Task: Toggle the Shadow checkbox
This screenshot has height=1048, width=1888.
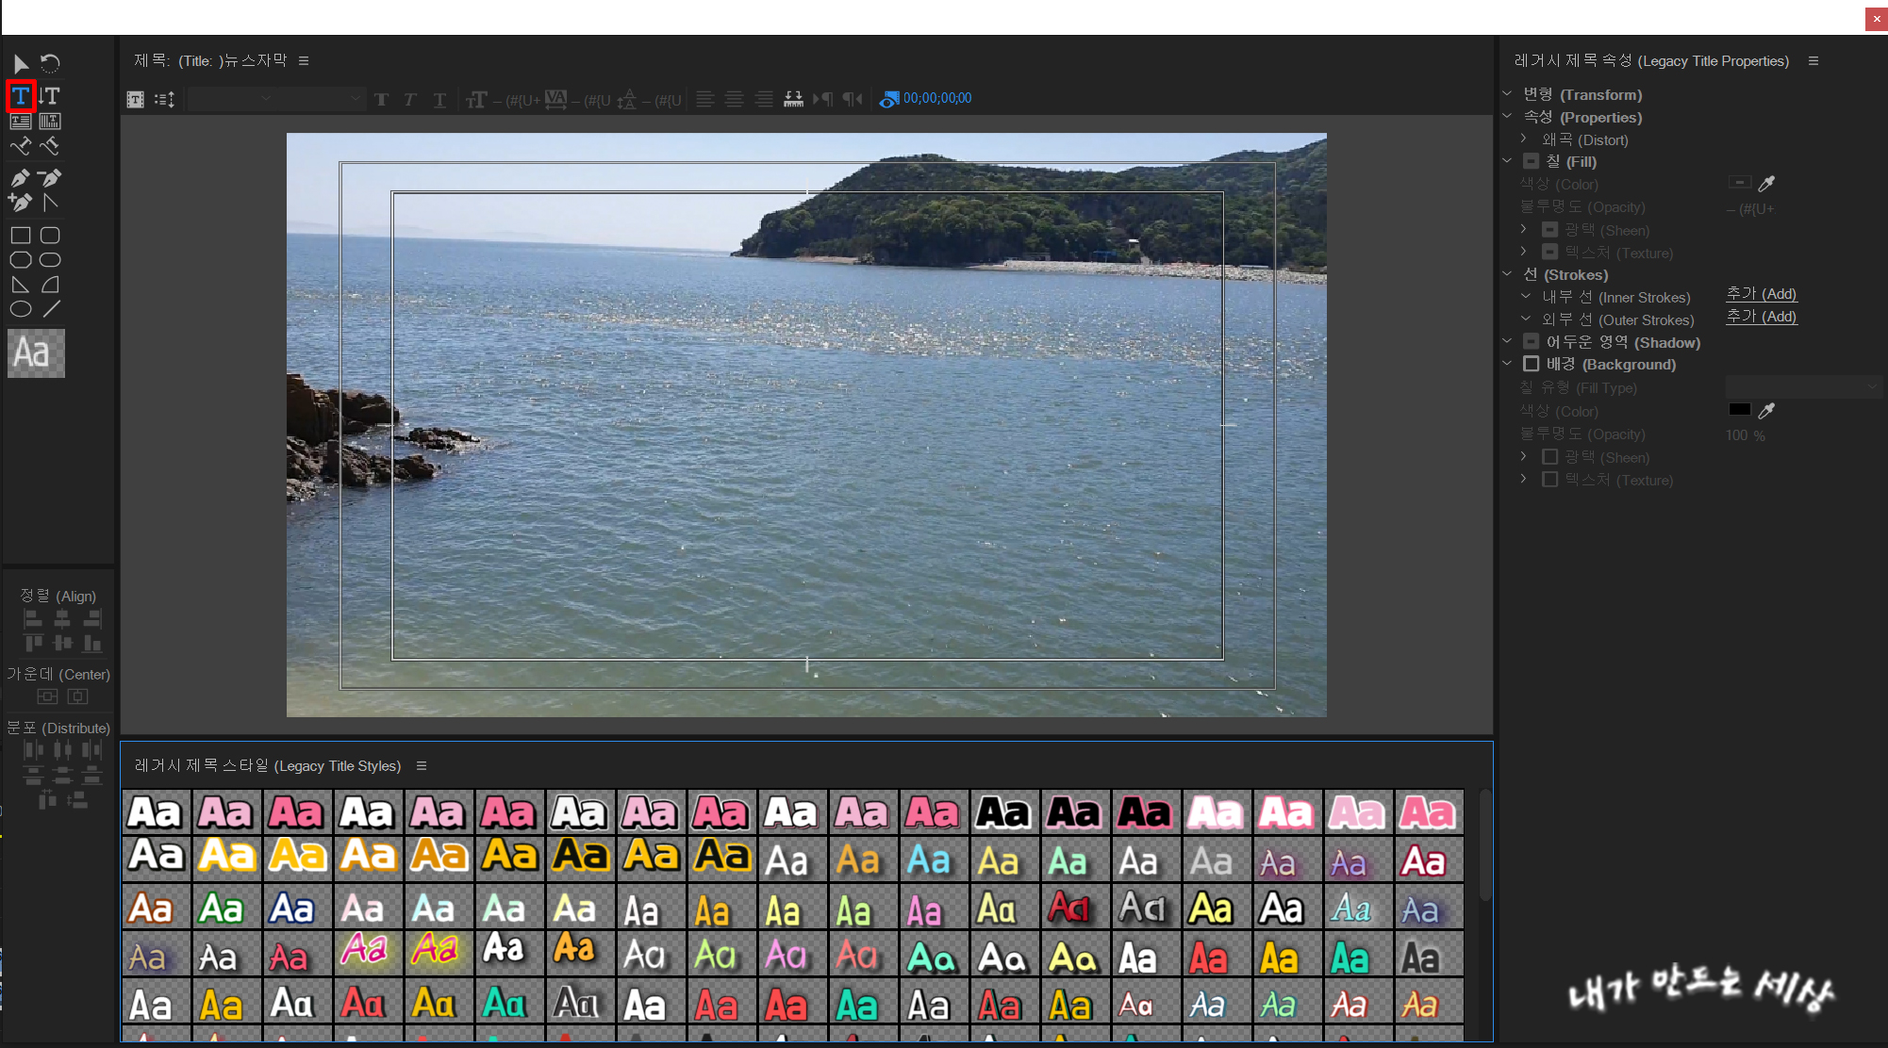Action: pos(1532,342)
